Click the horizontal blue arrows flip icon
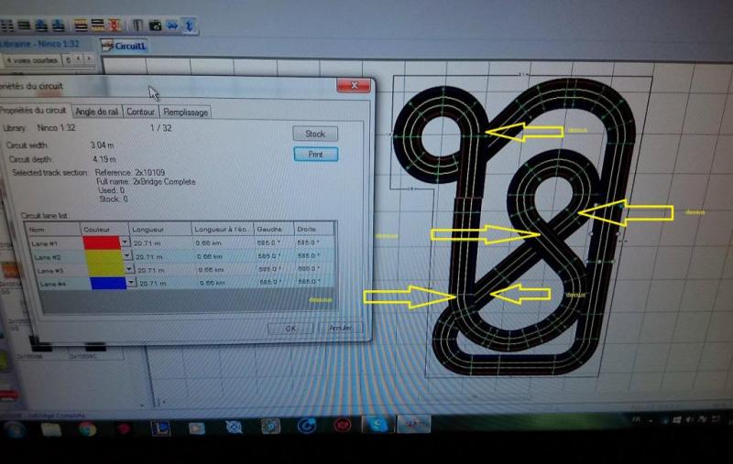Screen dimensions: 733x464 click(x=173, y=25)
